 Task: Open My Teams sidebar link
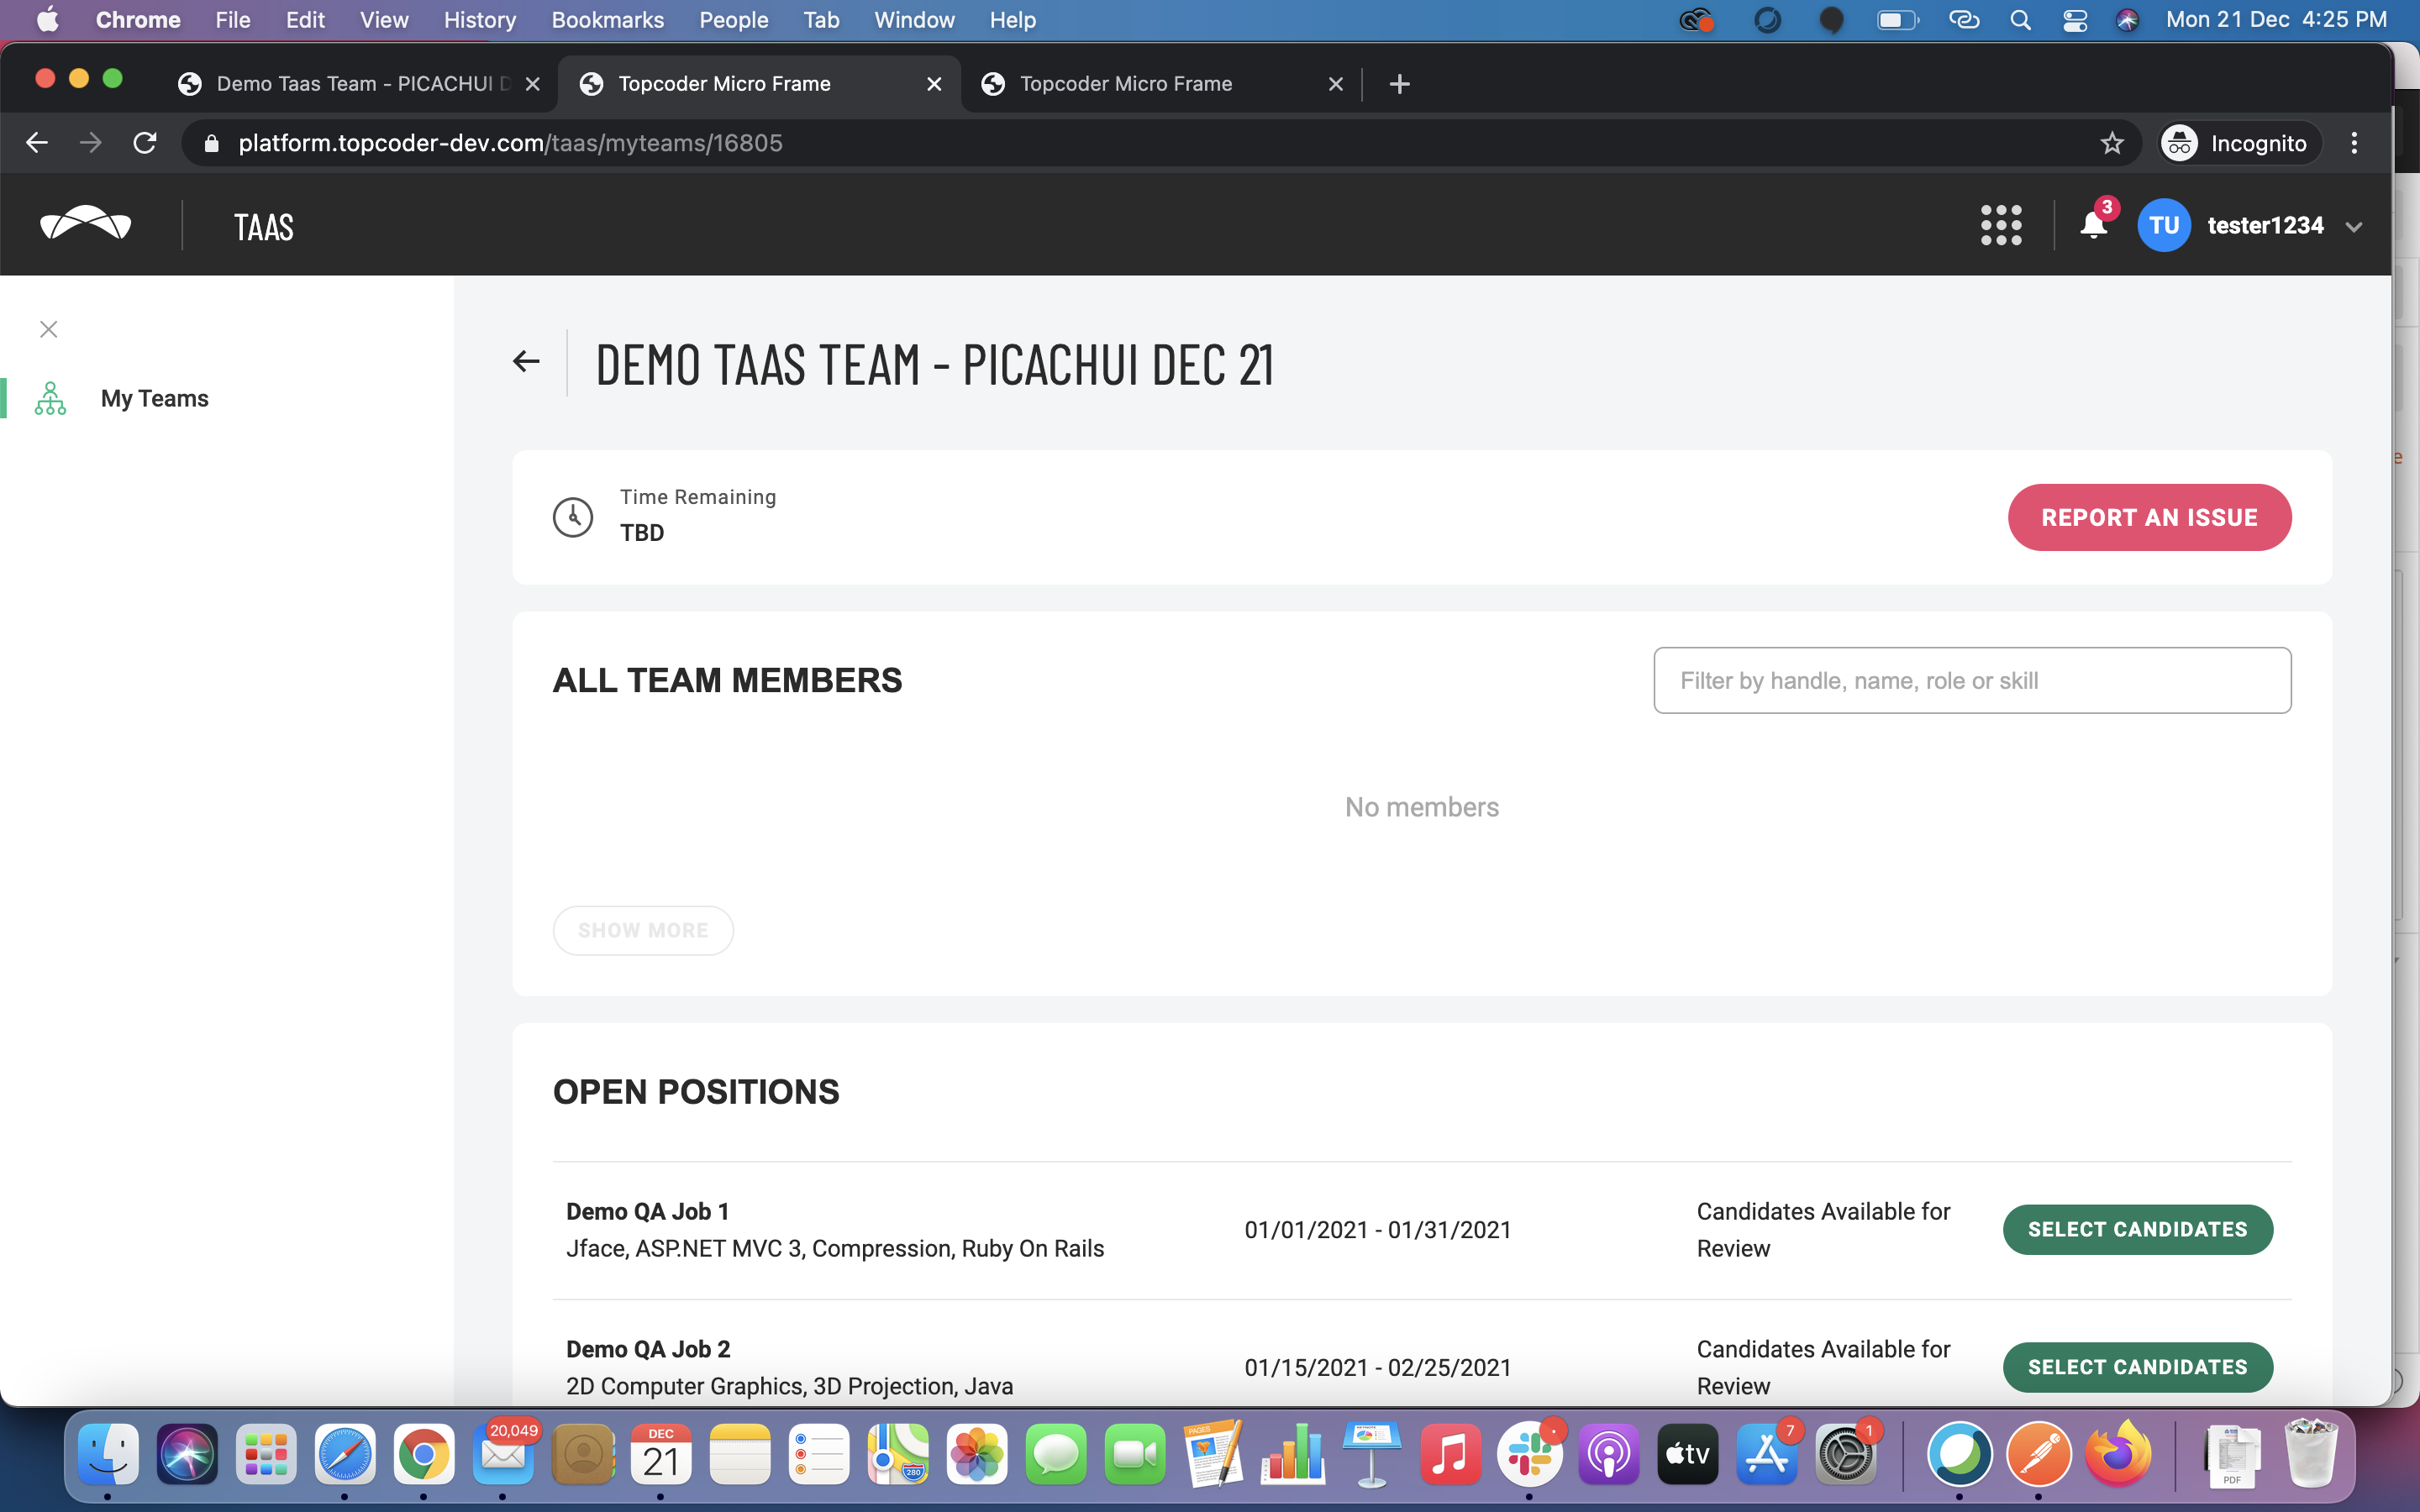coord(155,398)
